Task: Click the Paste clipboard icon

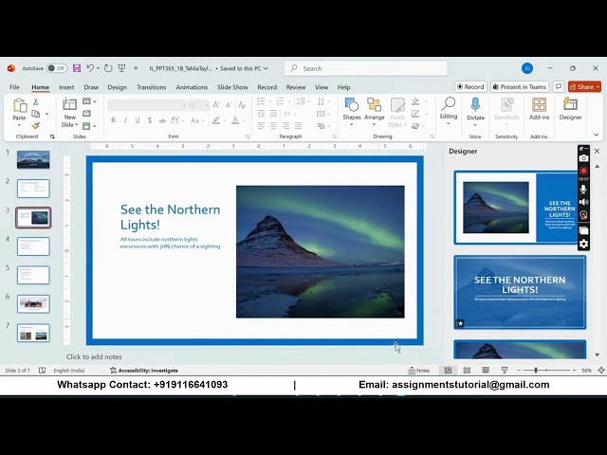Action: tap(19, 105)
